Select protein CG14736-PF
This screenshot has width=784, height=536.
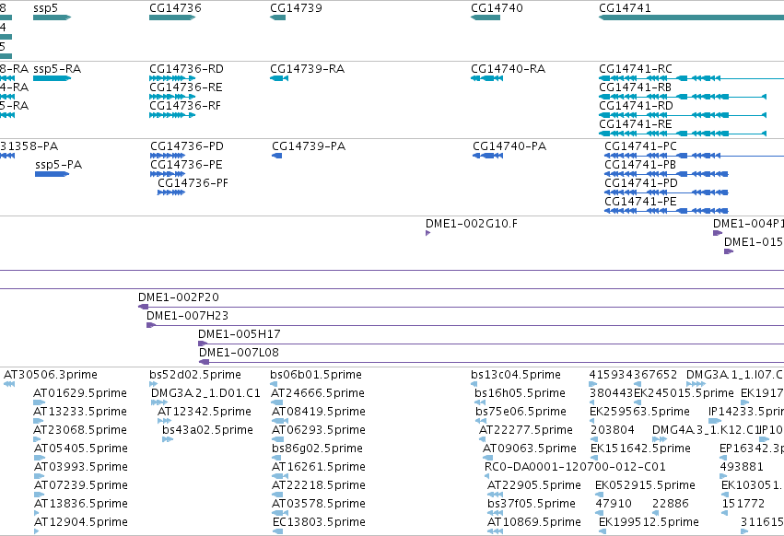click(193, 183)
